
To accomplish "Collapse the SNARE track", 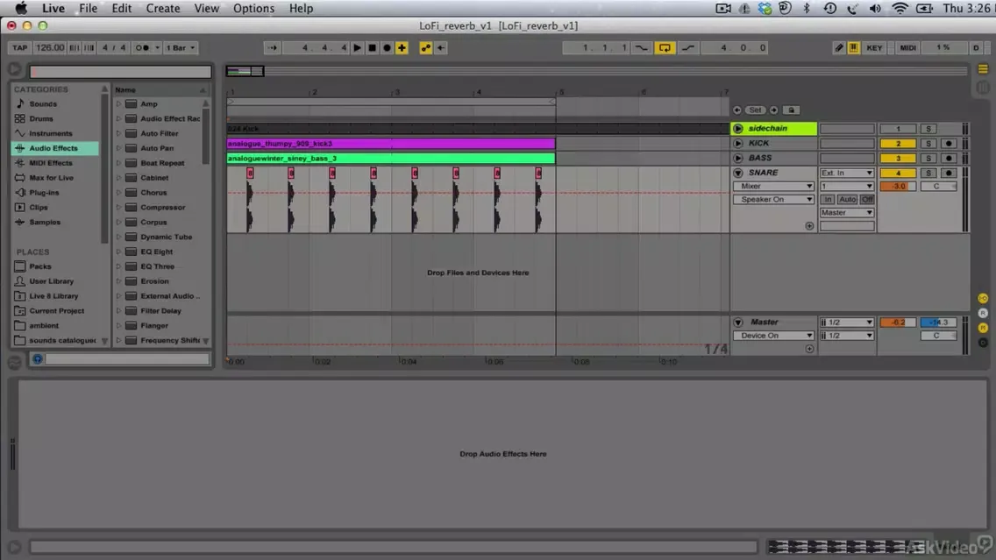I will pos(738,173).
